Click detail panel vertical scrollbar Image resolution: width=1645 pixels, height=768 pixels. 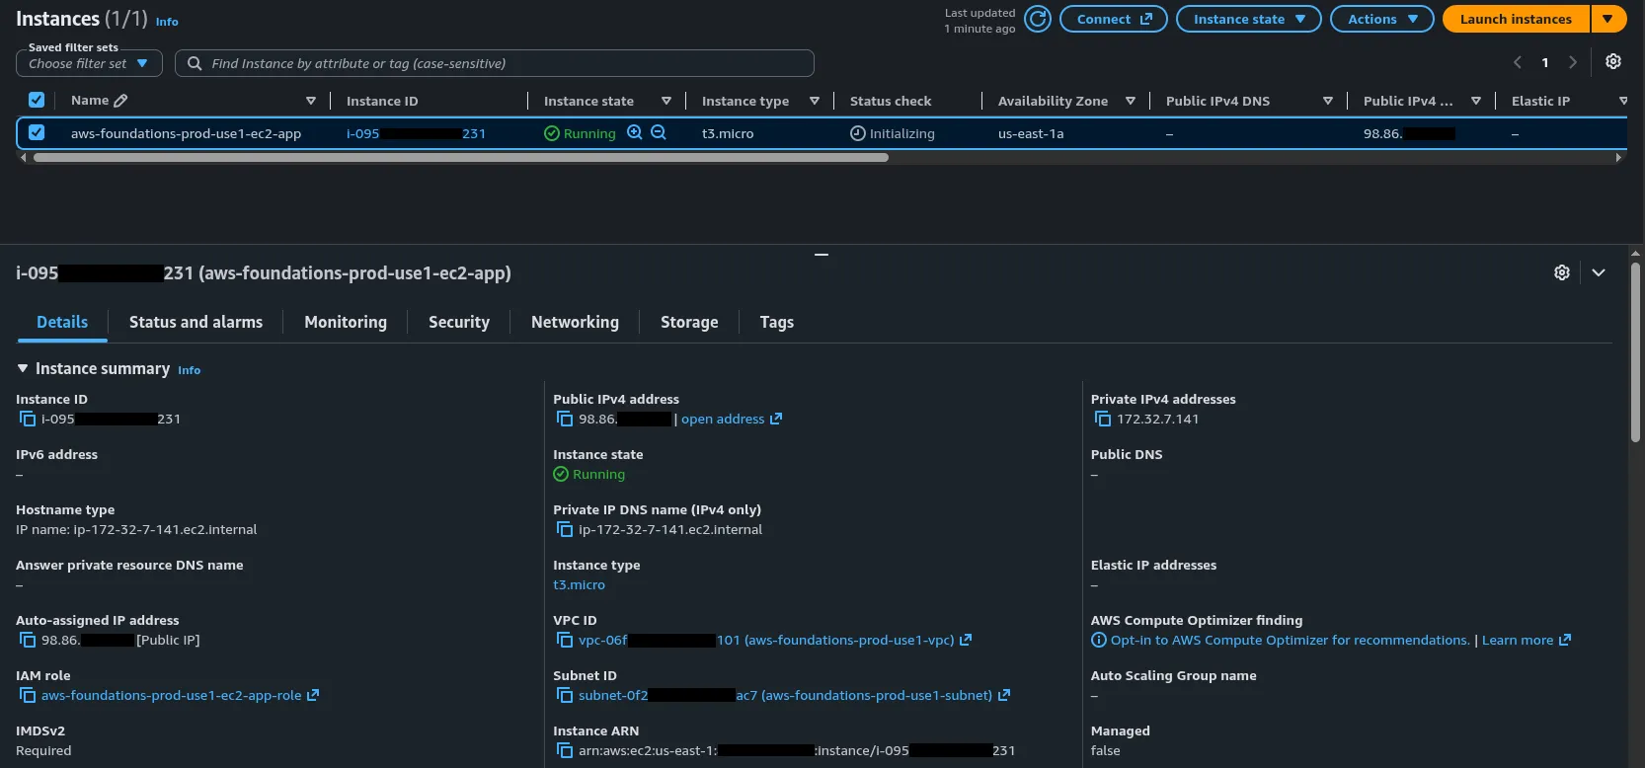(1635, 351)
